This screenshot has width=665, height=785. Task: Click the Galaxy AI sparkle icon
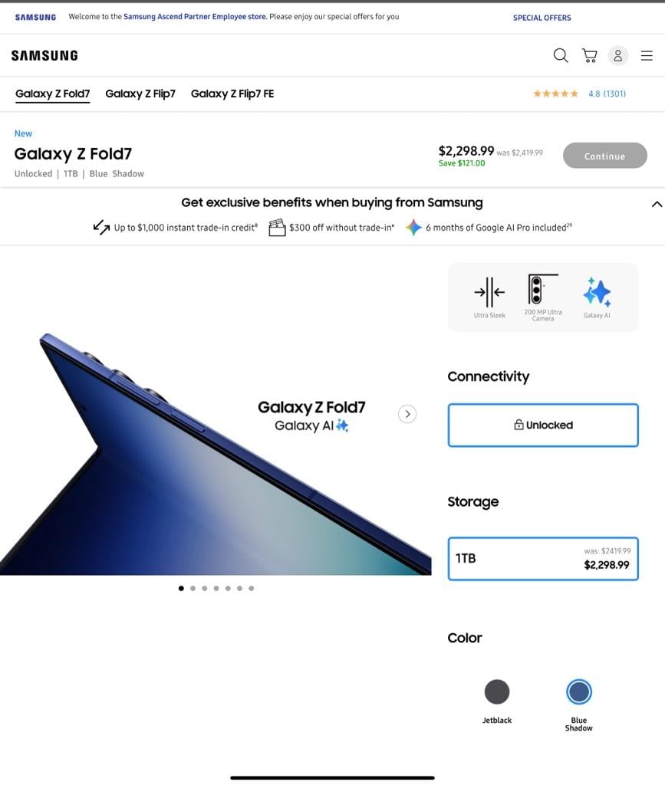tap(597, 292)
